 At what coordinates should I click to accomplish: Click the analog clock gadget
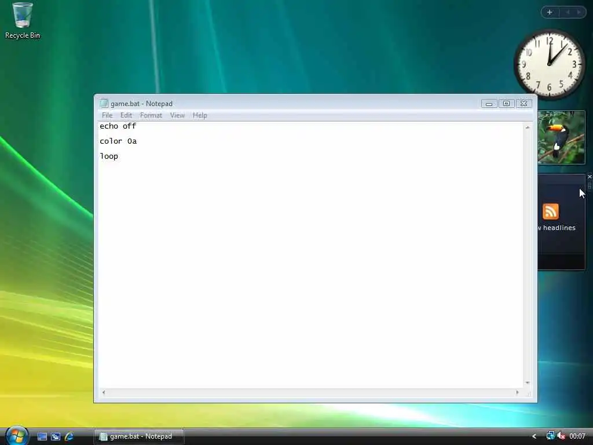point(550,64)
